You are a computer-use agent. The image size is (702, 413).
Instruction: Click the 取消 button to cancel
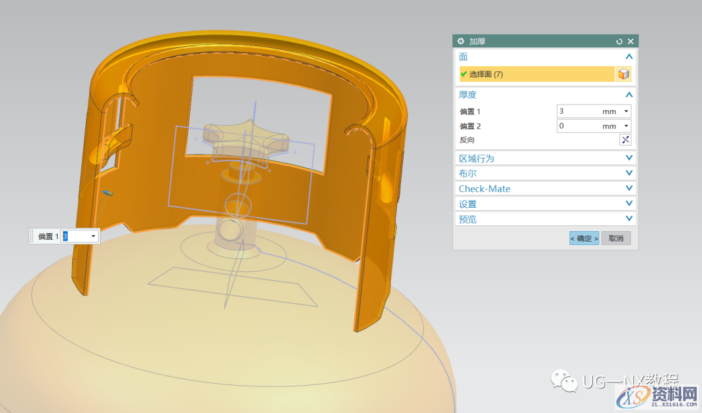tap(616, 238)
